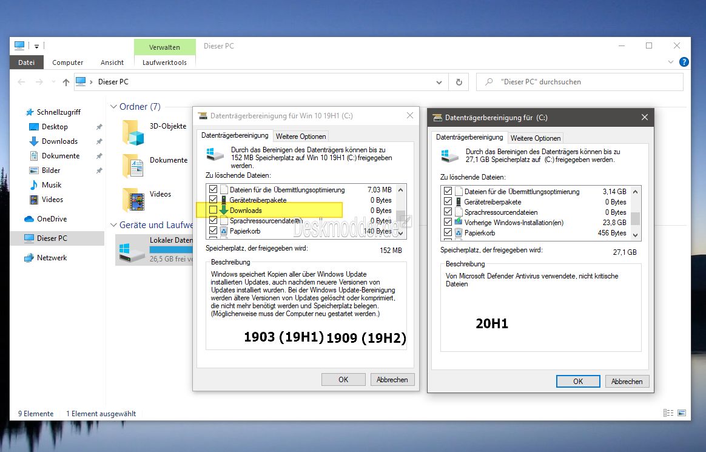This screenshot has height=452, width=706.
Task: Click Abbrechen in the 20H1 cleanup dialog
Action: point(627,382)
